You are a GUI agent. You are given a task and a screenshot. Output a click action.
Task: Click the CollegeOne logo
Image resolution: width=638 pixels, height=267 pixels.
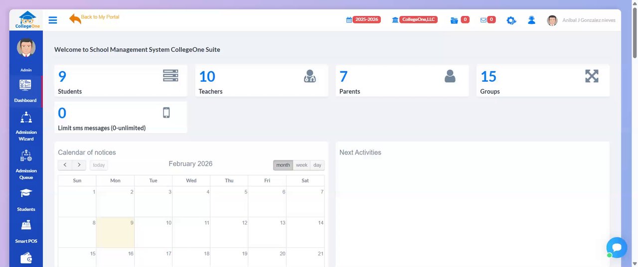point(27,20)
